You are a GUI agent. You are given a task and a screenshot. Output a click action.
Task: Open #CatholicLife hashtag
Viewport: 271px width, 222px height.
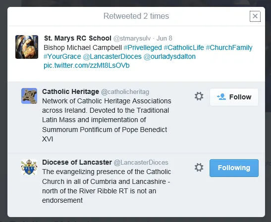[x=184, y=47]
